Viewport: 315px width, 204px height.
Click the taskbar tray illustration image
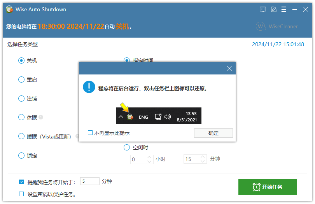[x=159, y=116]
